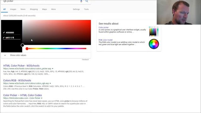Click the results count text

tap(19, 16)
